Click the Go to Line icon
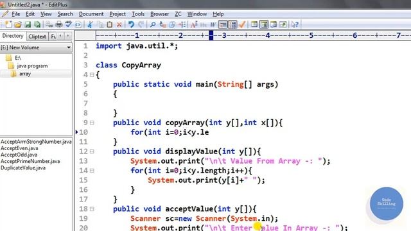411x231 pixels. [182, 24]
